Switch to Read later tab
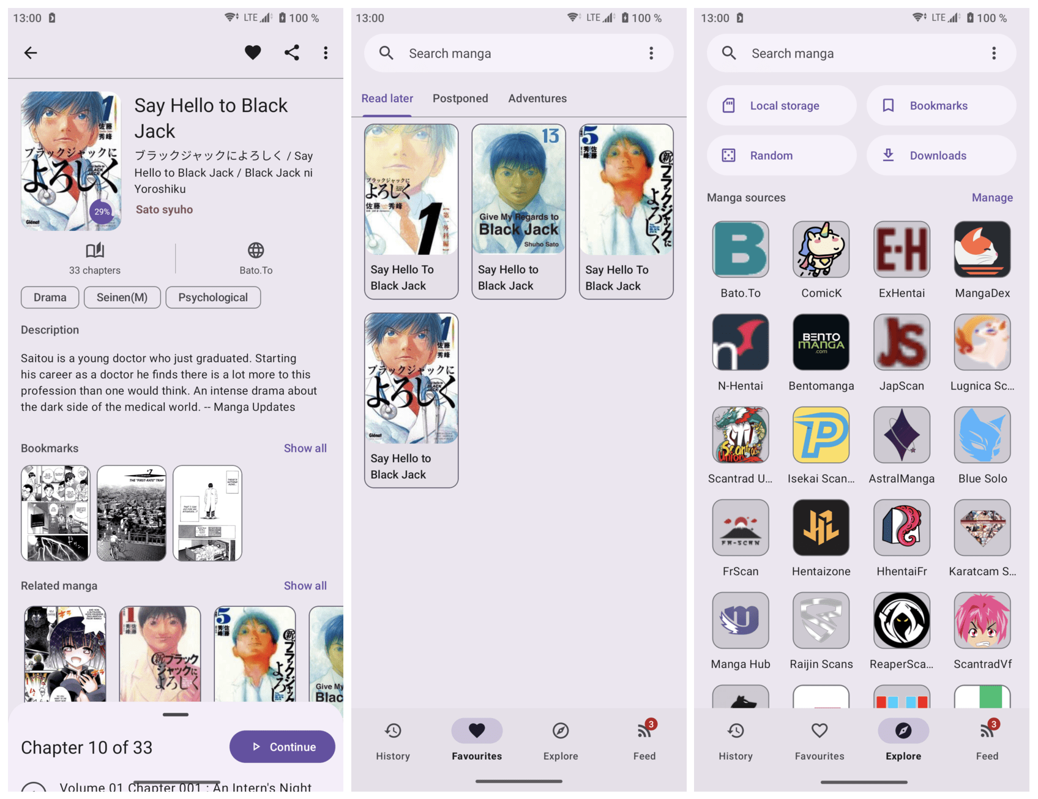Image resolution: width=1038 pixels, height=799 pixels. [387, 99]
